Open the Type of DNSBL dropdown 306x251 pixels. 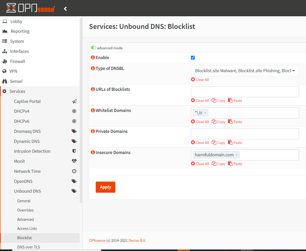point(245,71)
